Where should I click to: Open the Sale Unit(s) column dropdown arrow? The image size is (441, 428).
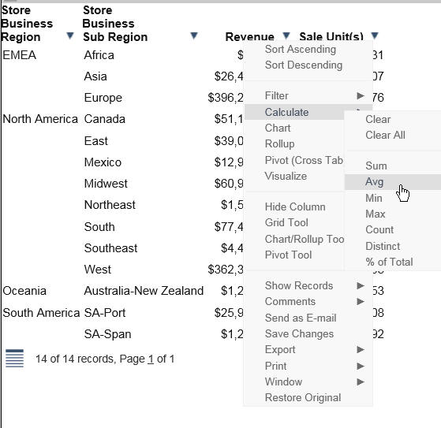coord(375,35)
